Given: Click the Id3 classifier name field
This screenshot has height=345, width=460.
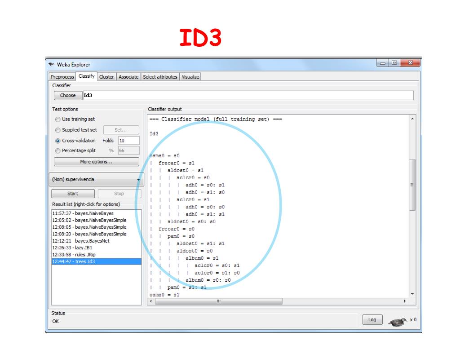Looking at the screenshot, I should pos(248,95).
